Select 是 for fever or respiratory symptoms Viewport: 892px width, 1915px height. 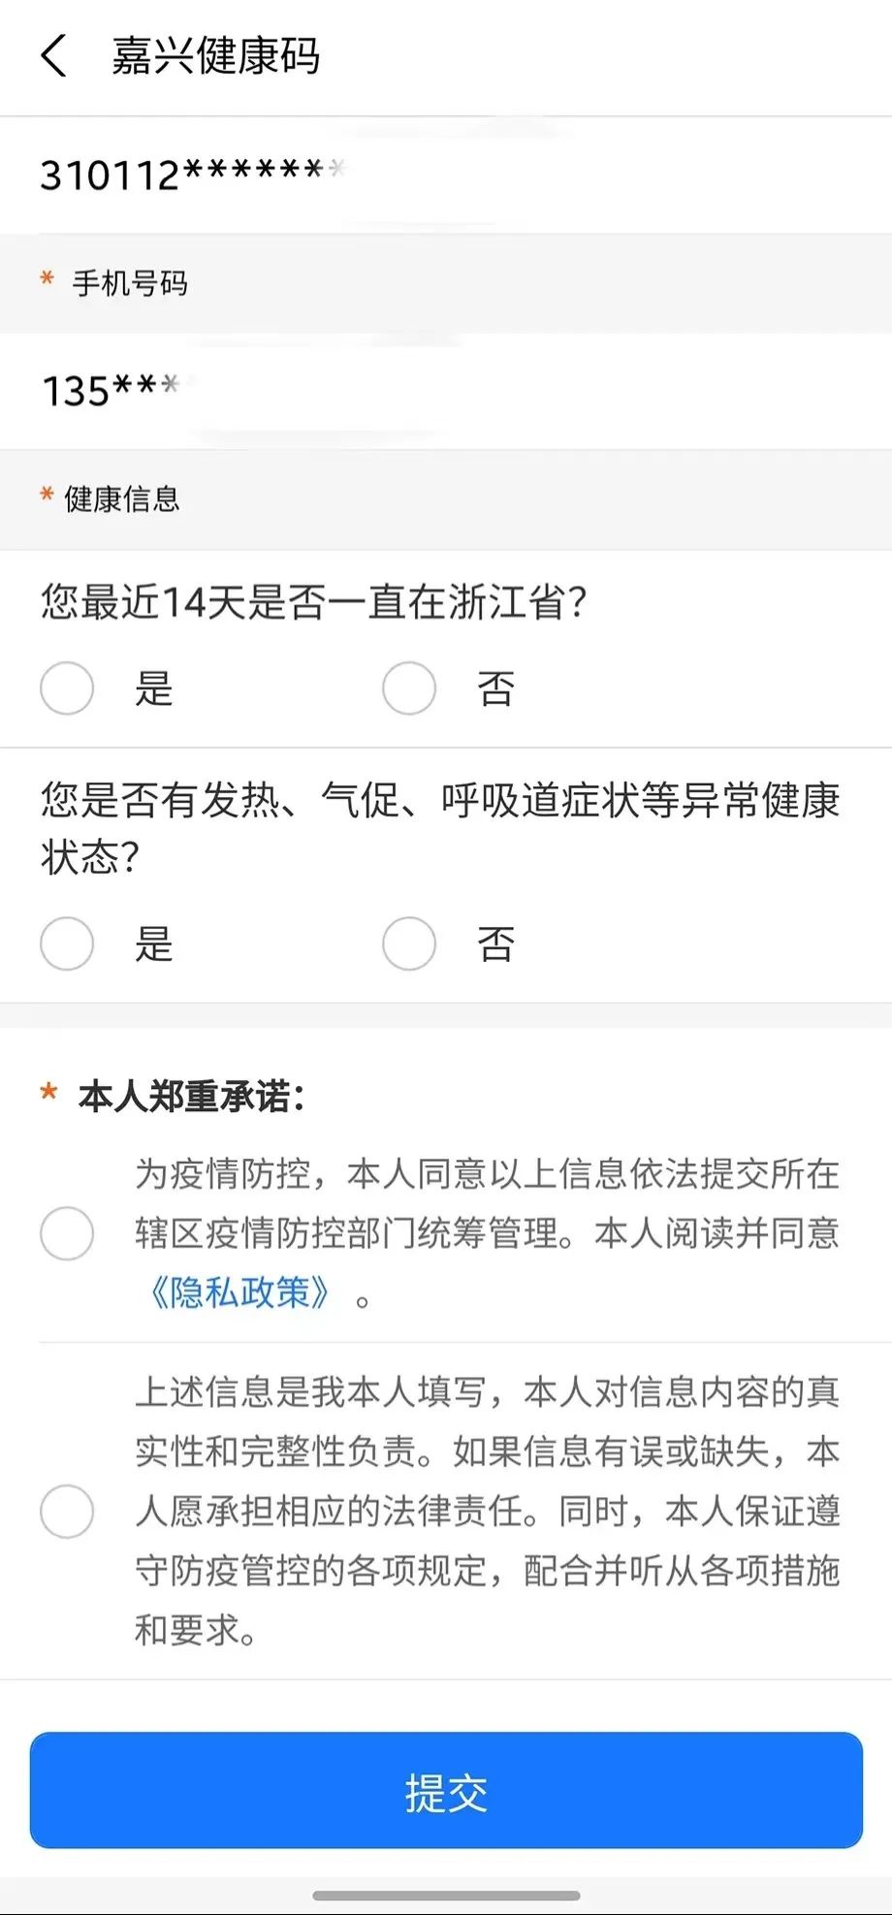click(x=67, y=943)
